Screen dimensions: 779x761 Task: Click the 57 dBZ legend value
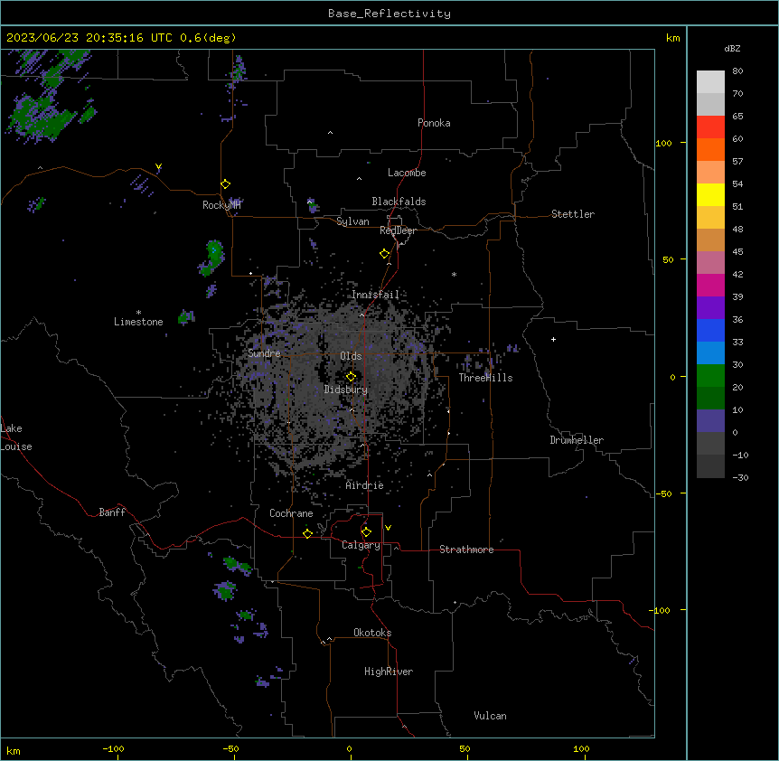pyautogui.click(x=737, y=162)
